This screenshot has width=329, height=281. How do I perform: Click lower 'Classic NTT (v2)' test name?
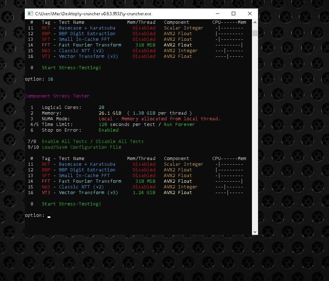(x=81, y=187)
